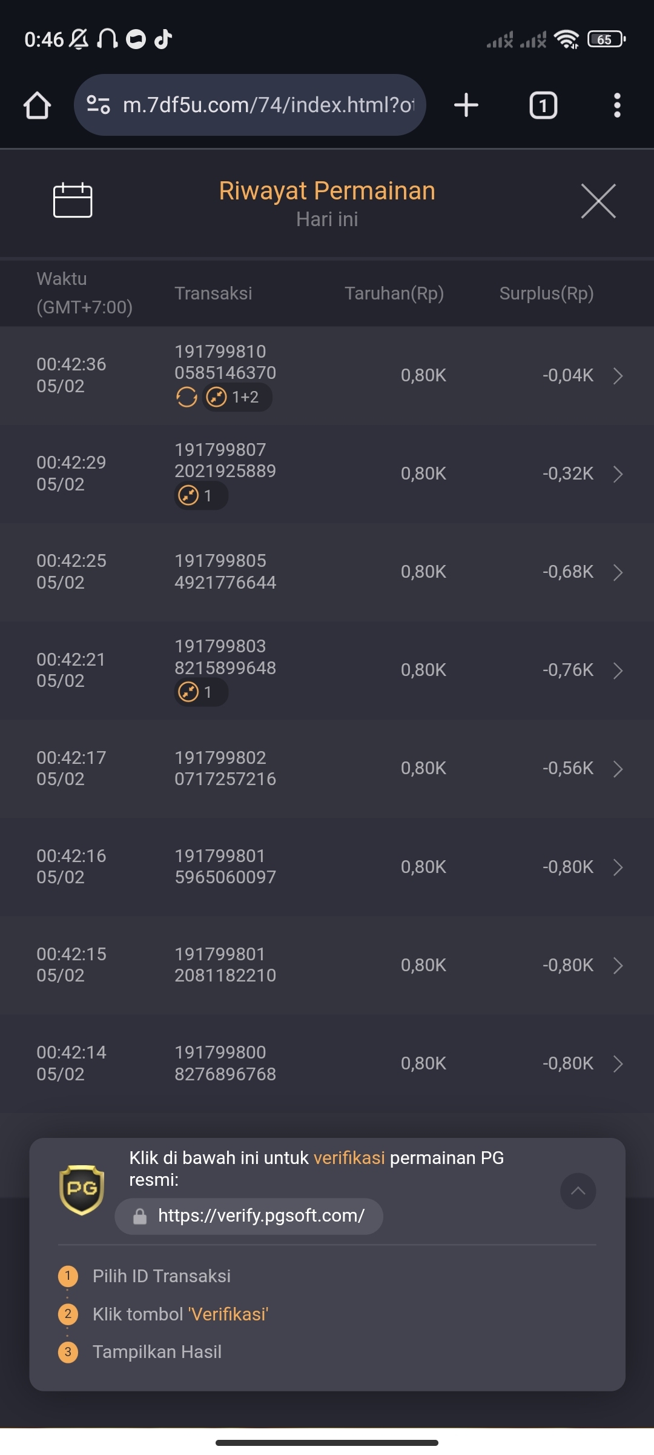654x1455 pixels.
Task: Tap the URL address bar field
Action: (249, 105)
